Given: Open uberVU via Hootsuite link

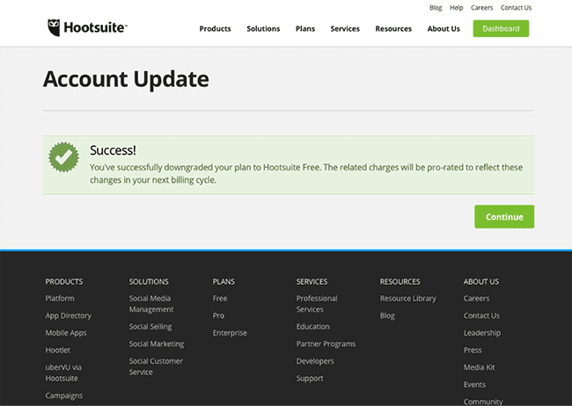Looking at the screenshot, I should (x=63, y=373).
